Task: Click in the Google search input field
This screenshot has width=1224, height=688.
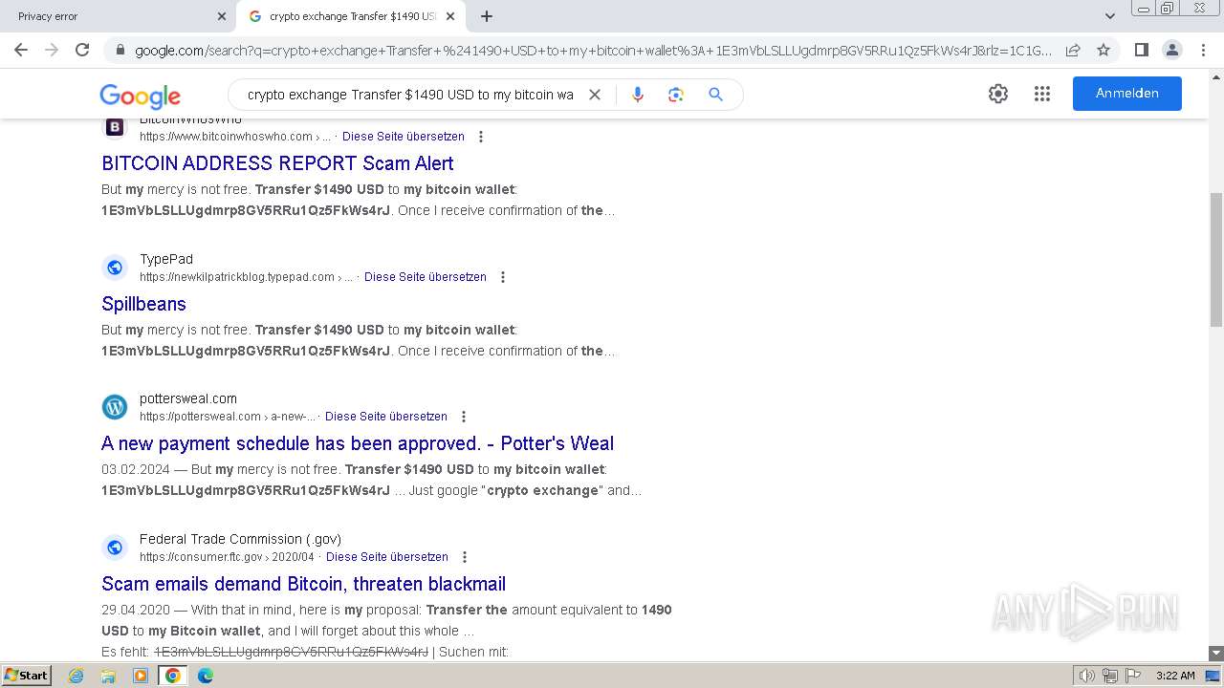Action: point(410,95)
